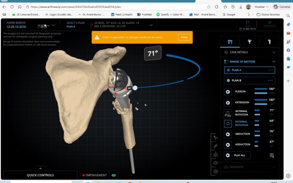Switch to the glenoid implant tab
This screenshot has width=293, height=183.
249,42
